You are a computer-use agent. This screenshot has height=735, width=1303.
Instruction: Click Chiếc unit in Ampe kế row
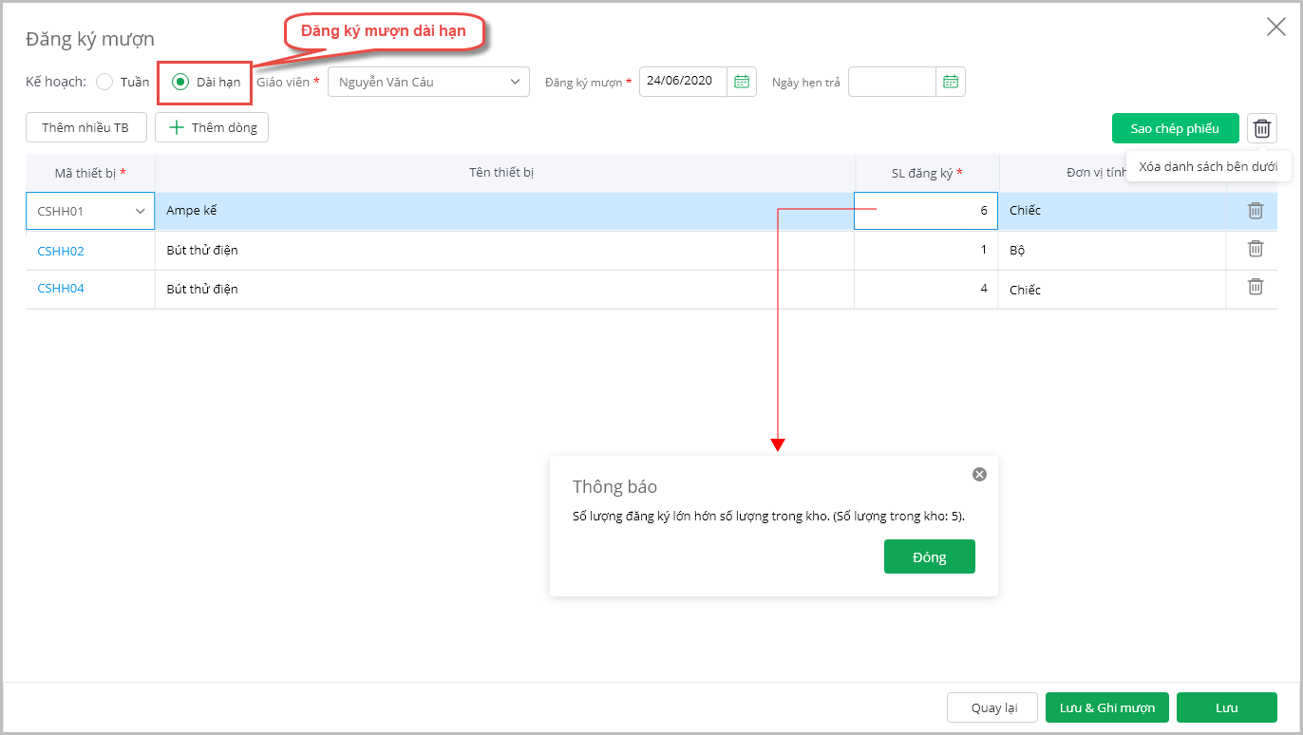pyautogui.click(x=1025, y=211)
